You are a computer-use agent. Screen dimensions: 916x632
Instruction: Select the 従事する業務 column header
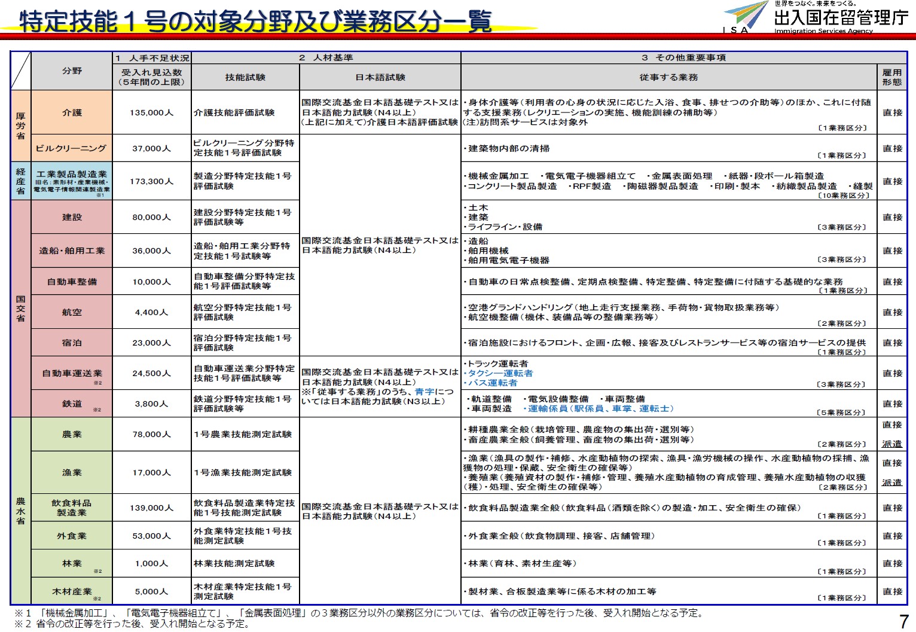(x=668, y=77)
